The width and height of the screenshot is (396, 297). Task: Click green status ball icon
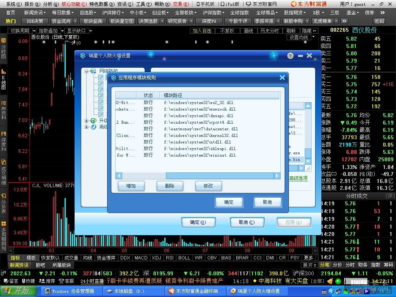338,281
